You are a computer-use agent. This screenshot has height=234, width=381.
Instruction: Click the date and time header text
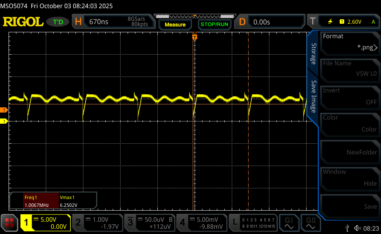[72, 6]
